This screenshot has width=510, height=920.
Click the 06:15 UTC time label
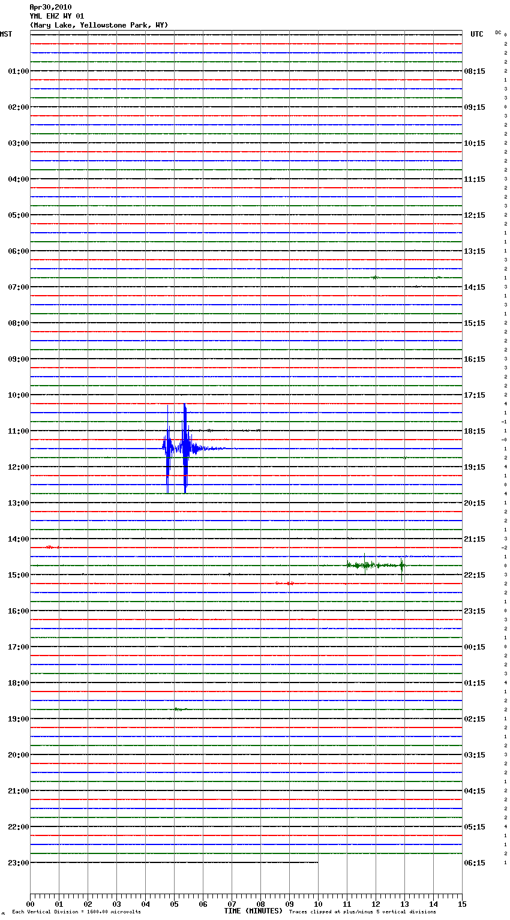coord(475,863)
